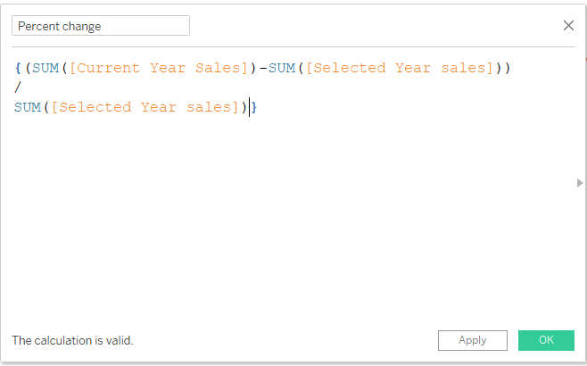Click [Selected Year sales] on the first line

pos(399,68)
